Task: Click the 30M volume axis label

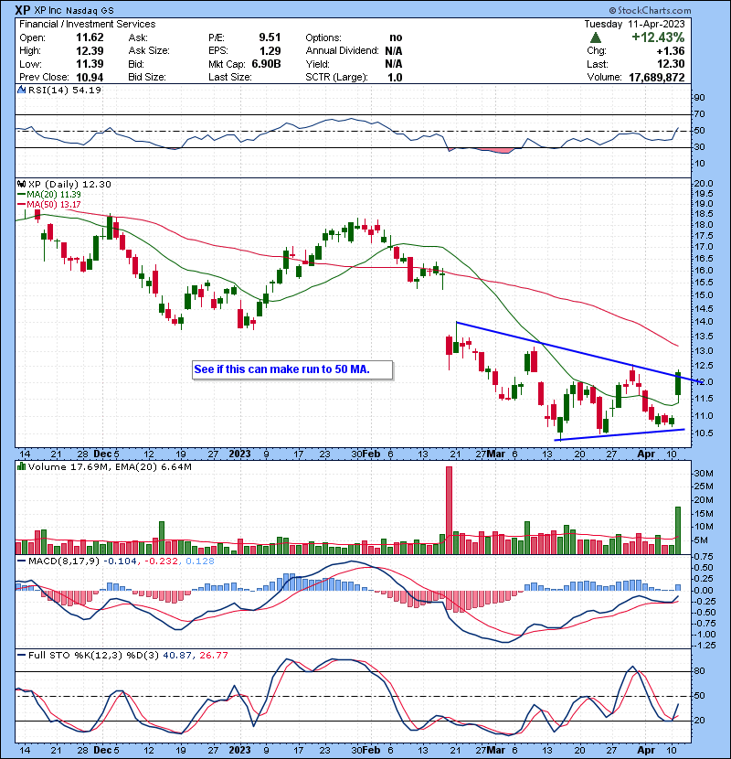Action: 704,473
